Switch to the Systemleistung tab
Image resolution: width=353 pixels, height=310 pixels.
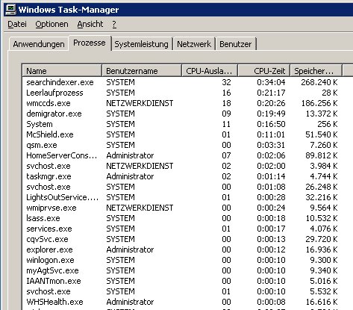(141, 44)
